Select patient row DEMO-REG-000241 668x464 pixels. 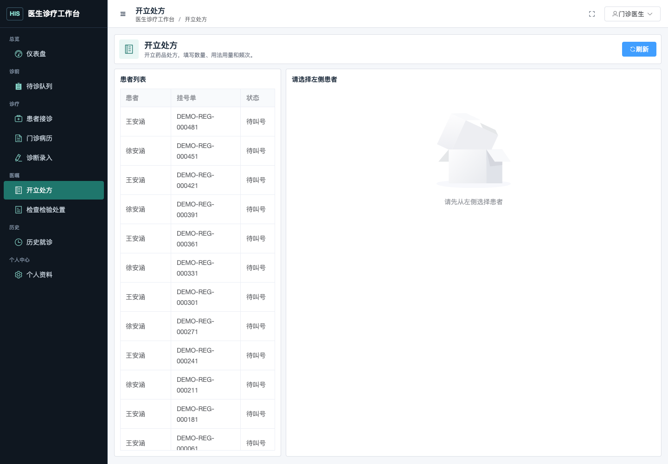coord(198,355)
